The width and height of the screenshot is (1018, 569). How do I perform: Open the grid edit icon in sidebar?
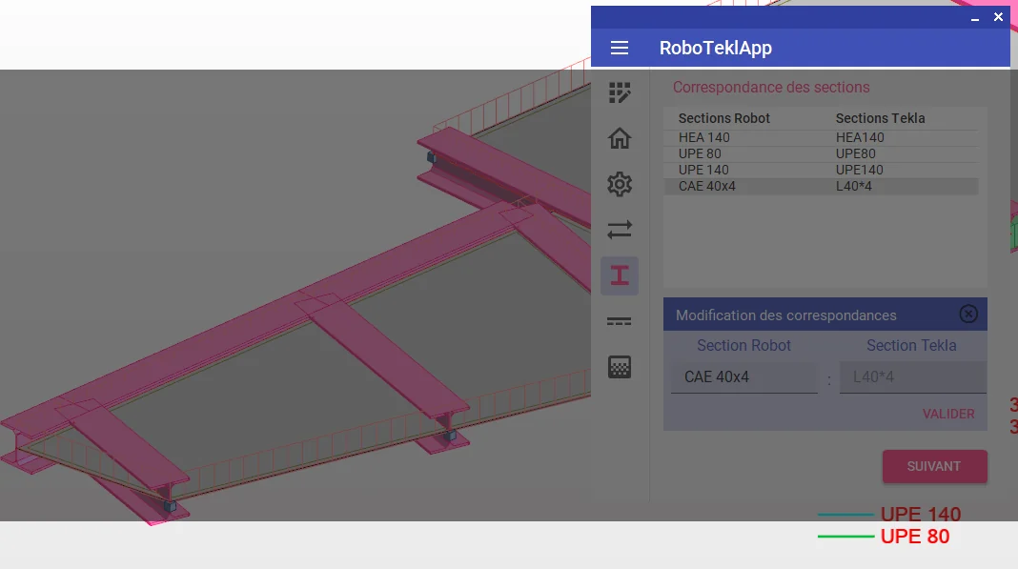(620, 92)
